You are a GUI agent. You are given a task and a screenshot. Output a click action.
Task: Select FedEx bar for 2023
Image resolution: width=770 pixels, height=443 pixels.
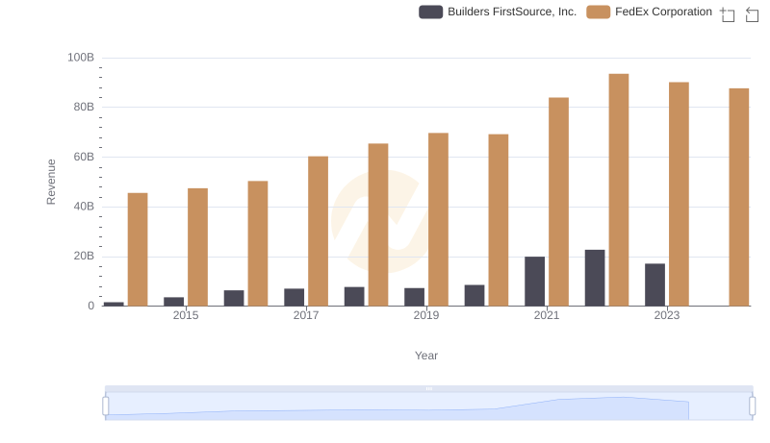tap(679, 194)
